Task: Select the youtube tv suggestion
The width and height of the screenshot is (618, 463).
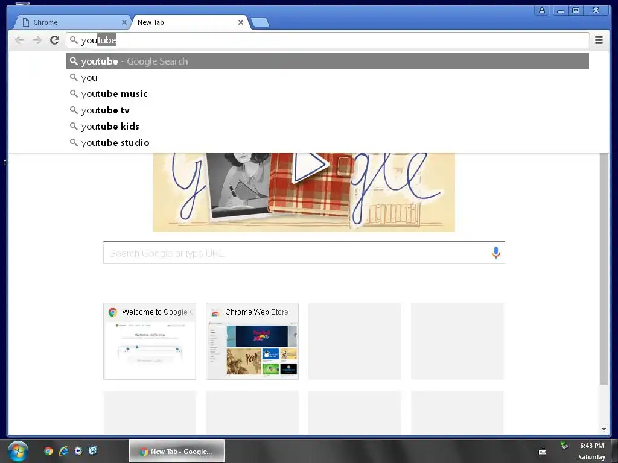Action: [327, 110]
